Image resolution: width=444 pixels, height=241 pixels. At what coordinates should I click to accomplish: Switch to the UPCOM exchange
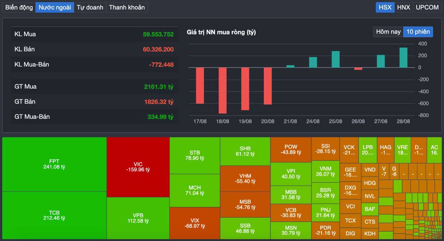pyautogui.click(x=427, y=7)
